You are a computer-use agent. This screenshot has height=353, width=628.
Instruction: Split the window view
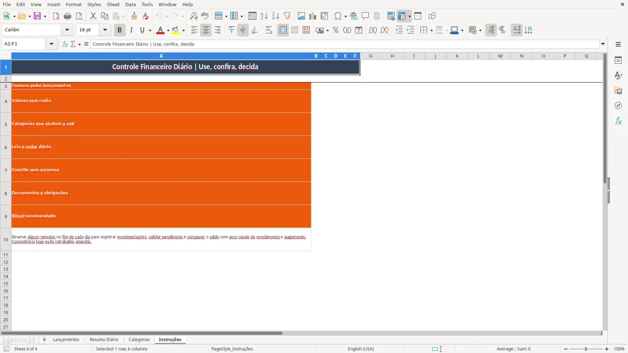pyautogui.click(x=418, y=16)
